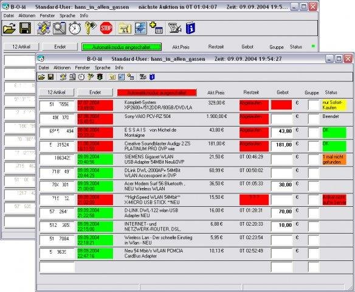Click the Gruppe box of the Sony VAIO row
The height and width of the screenshot is (292, 355).
click(314, 119)
